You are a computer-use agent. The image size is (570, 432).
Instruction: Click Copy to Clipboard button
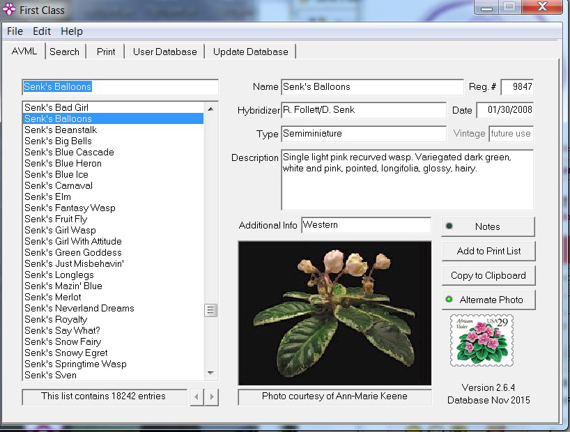click(488, 275)
